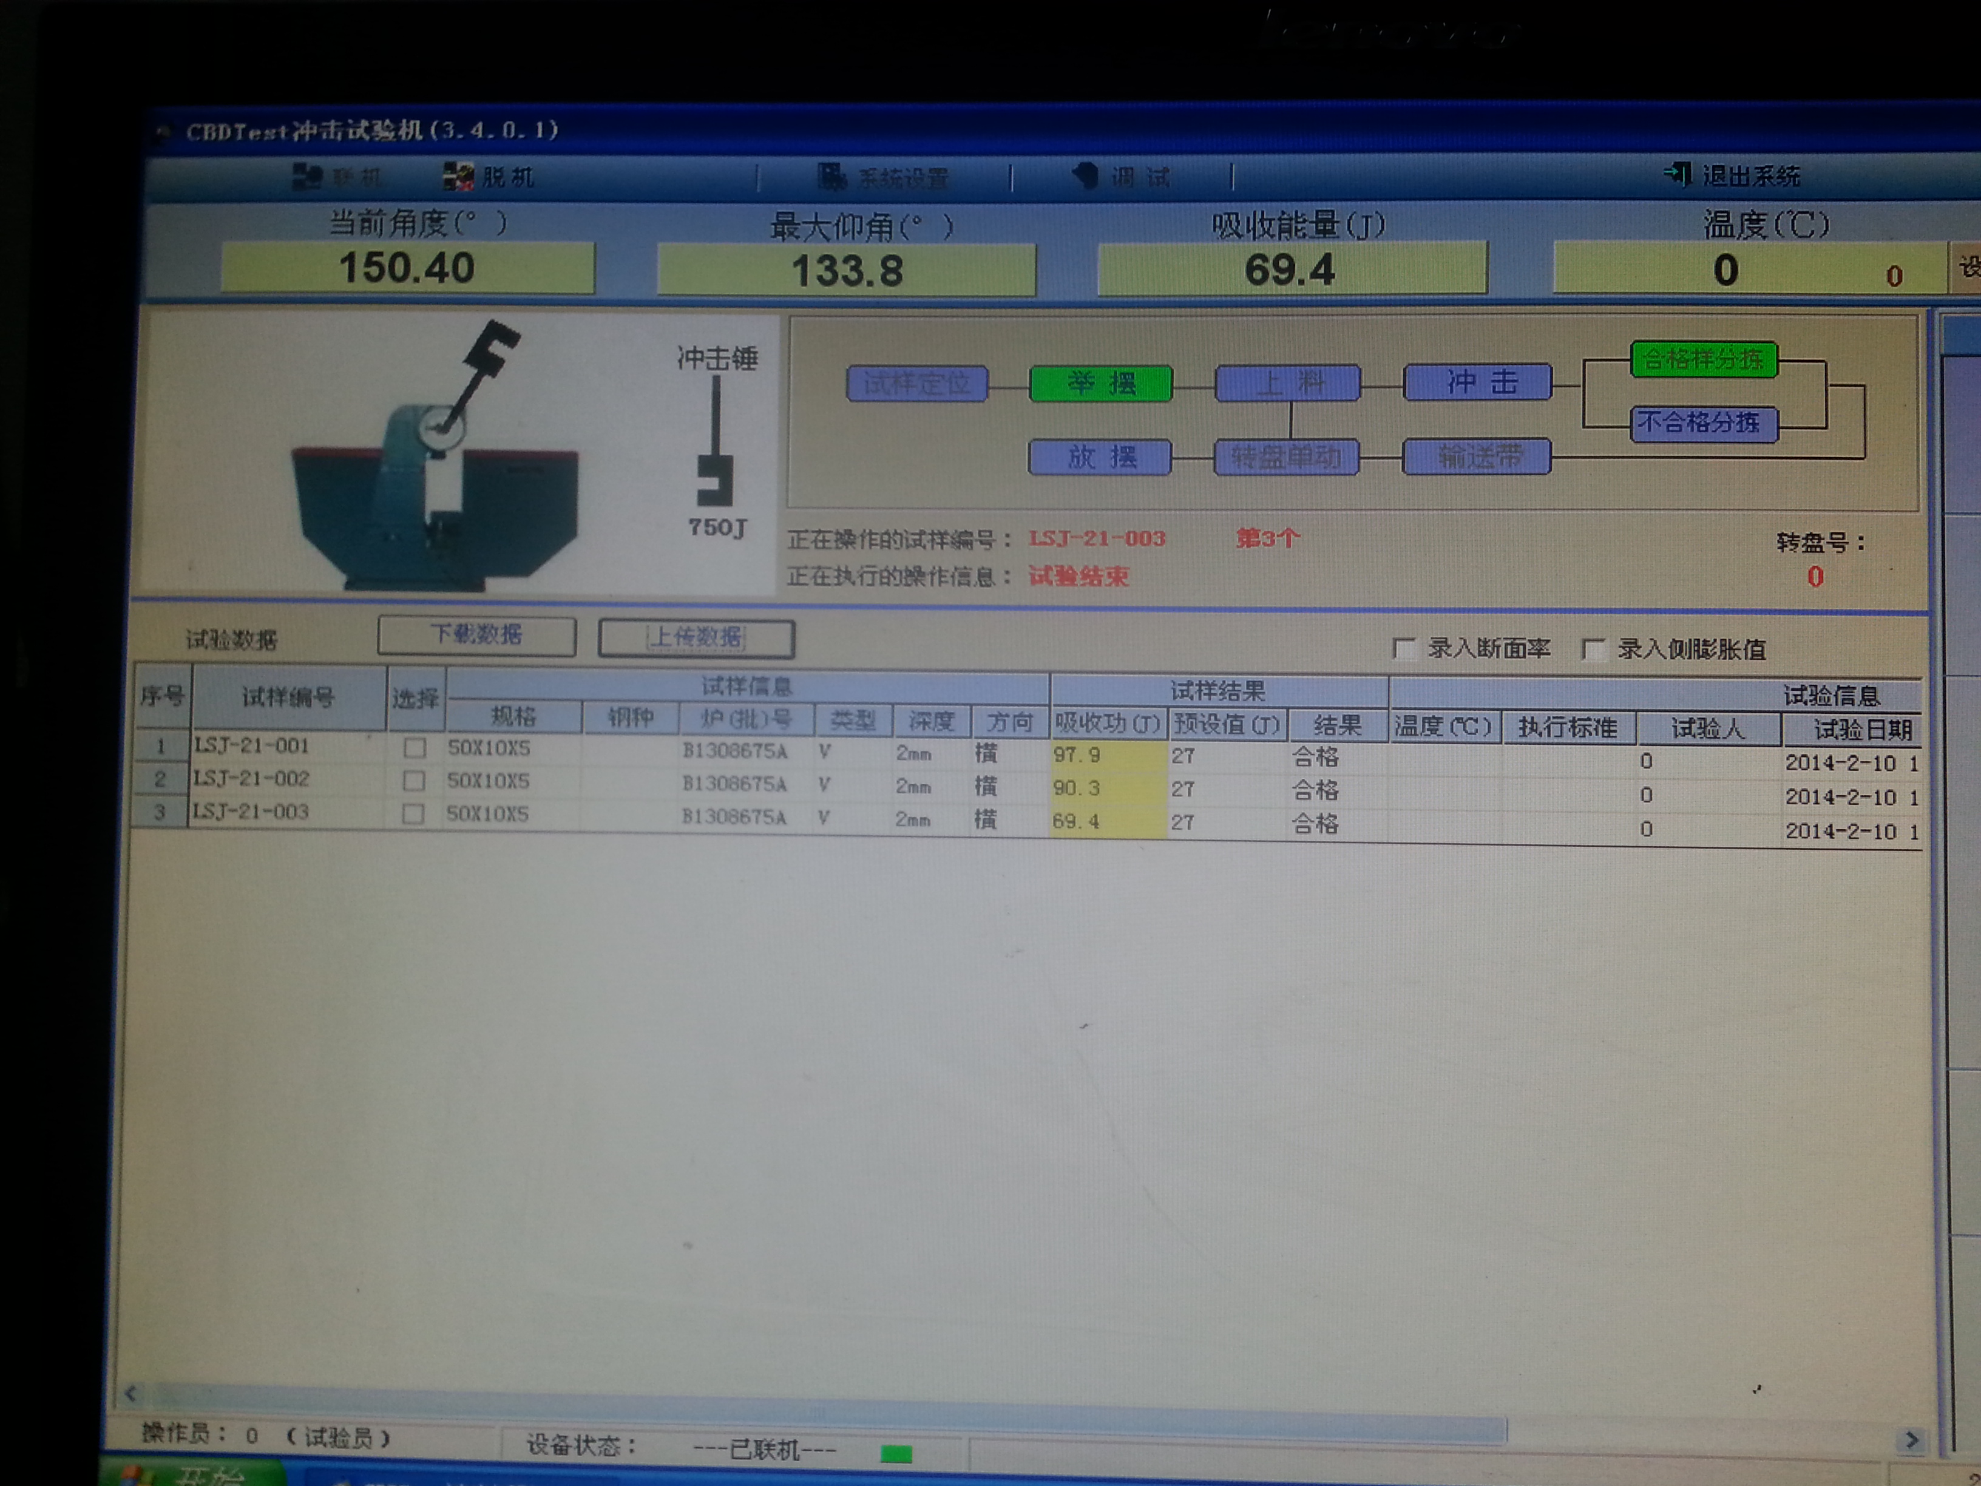Screen dimensions: 1981x1486
Task: Check the select box for LSJ-21-001
Action: click(414, 748)
